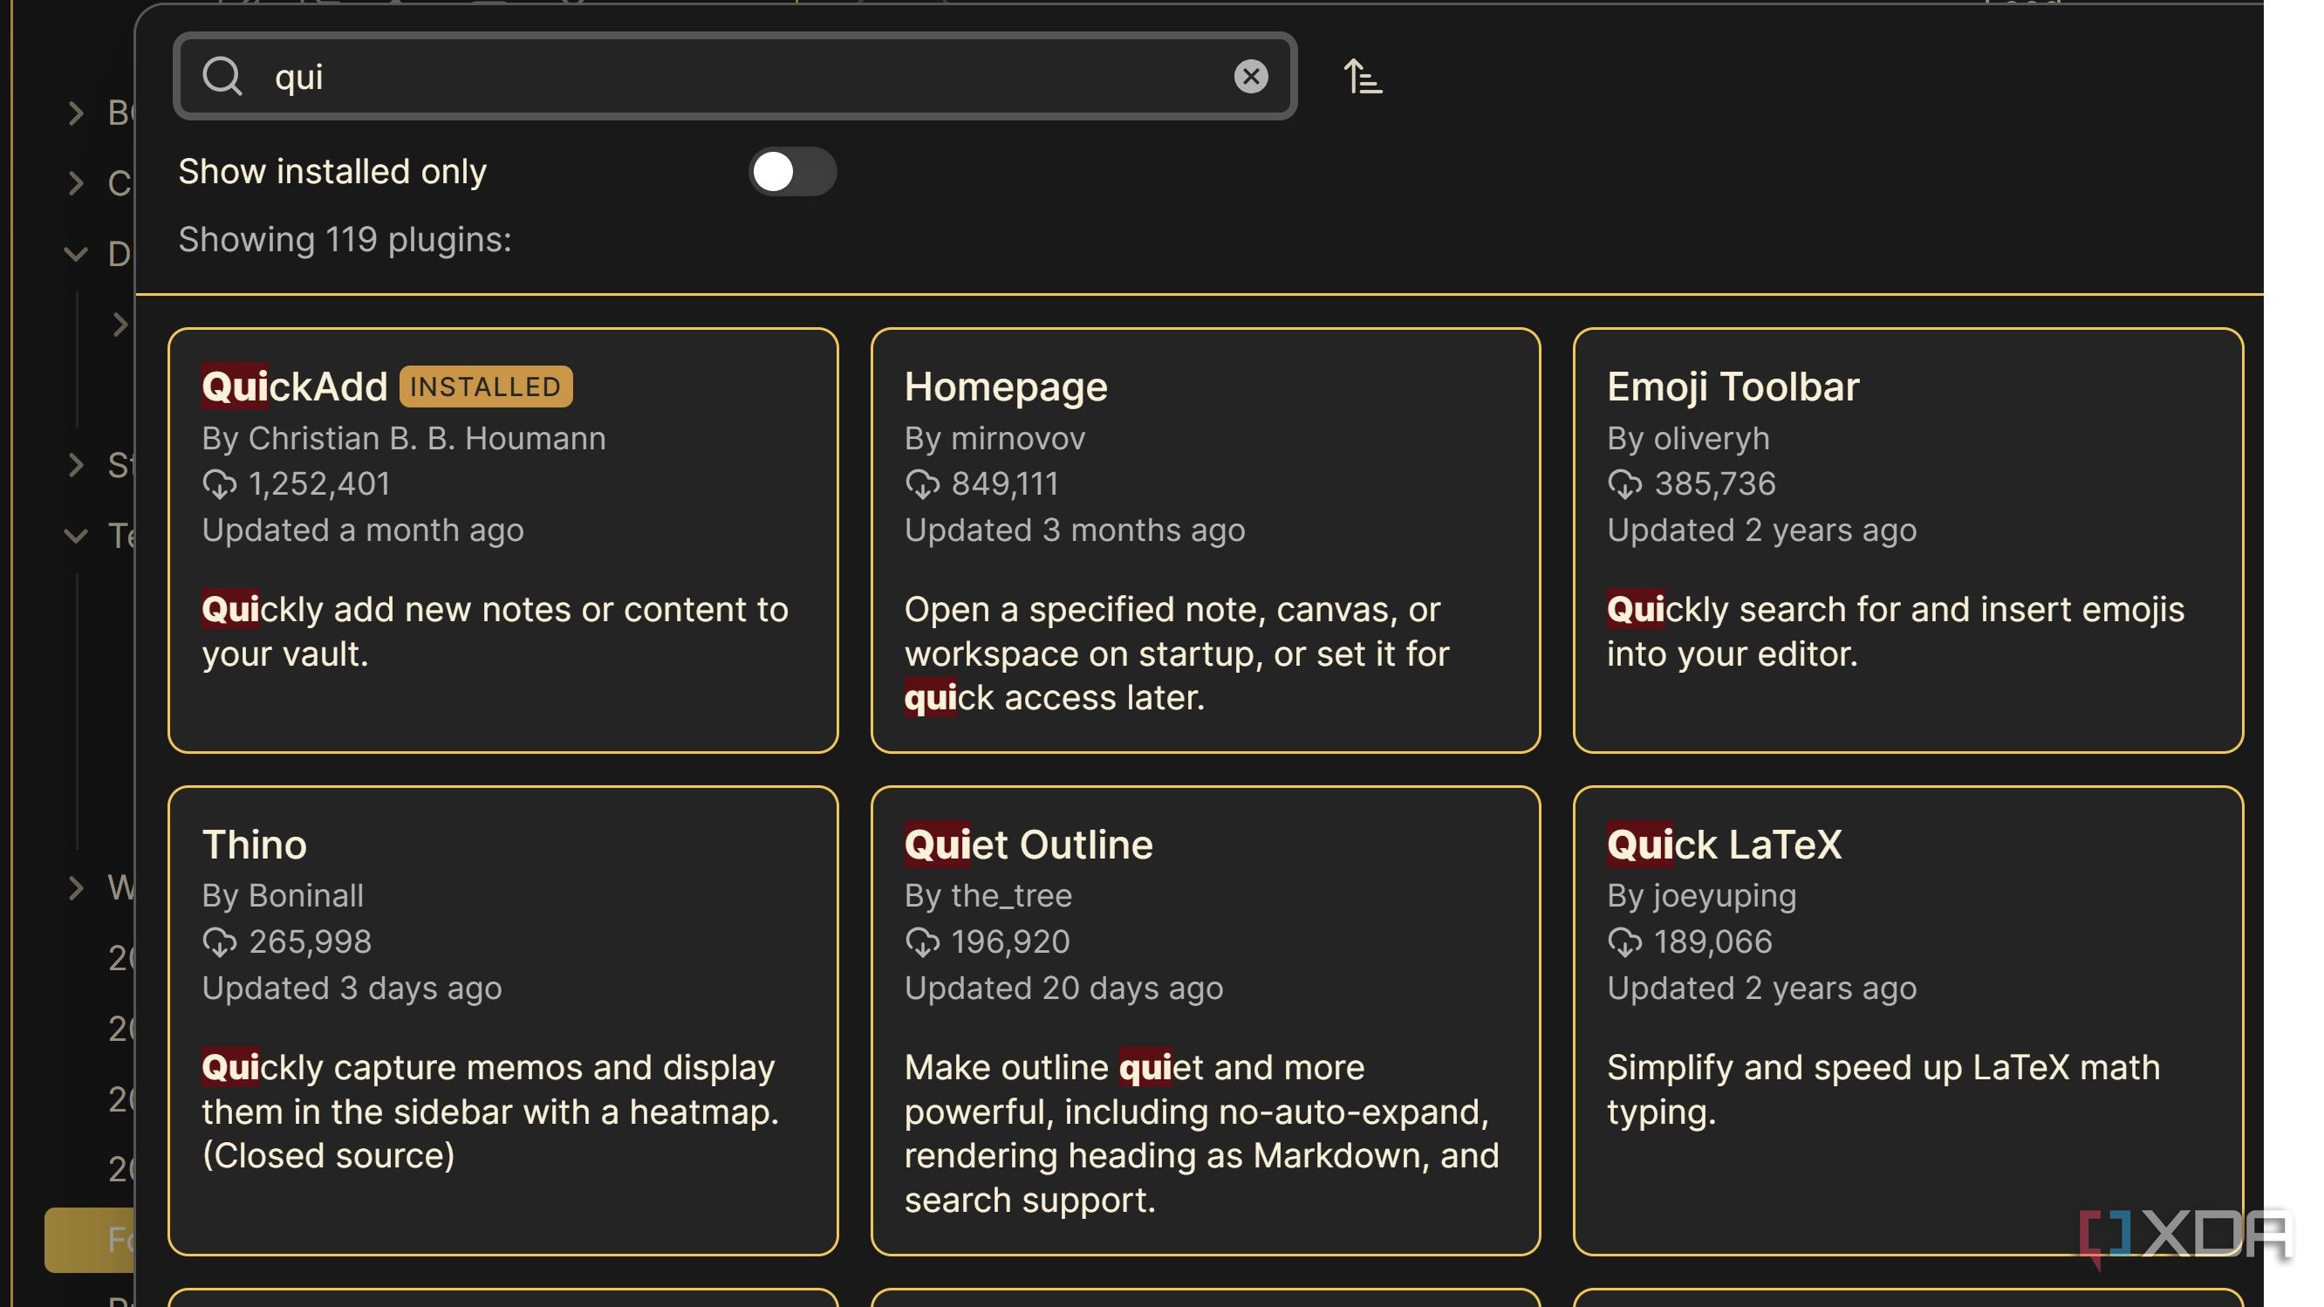The width and height of the screenshot is (2324, 1307).
Task: Click Updated 3 days ago on Thino
Action: (352, 989)
